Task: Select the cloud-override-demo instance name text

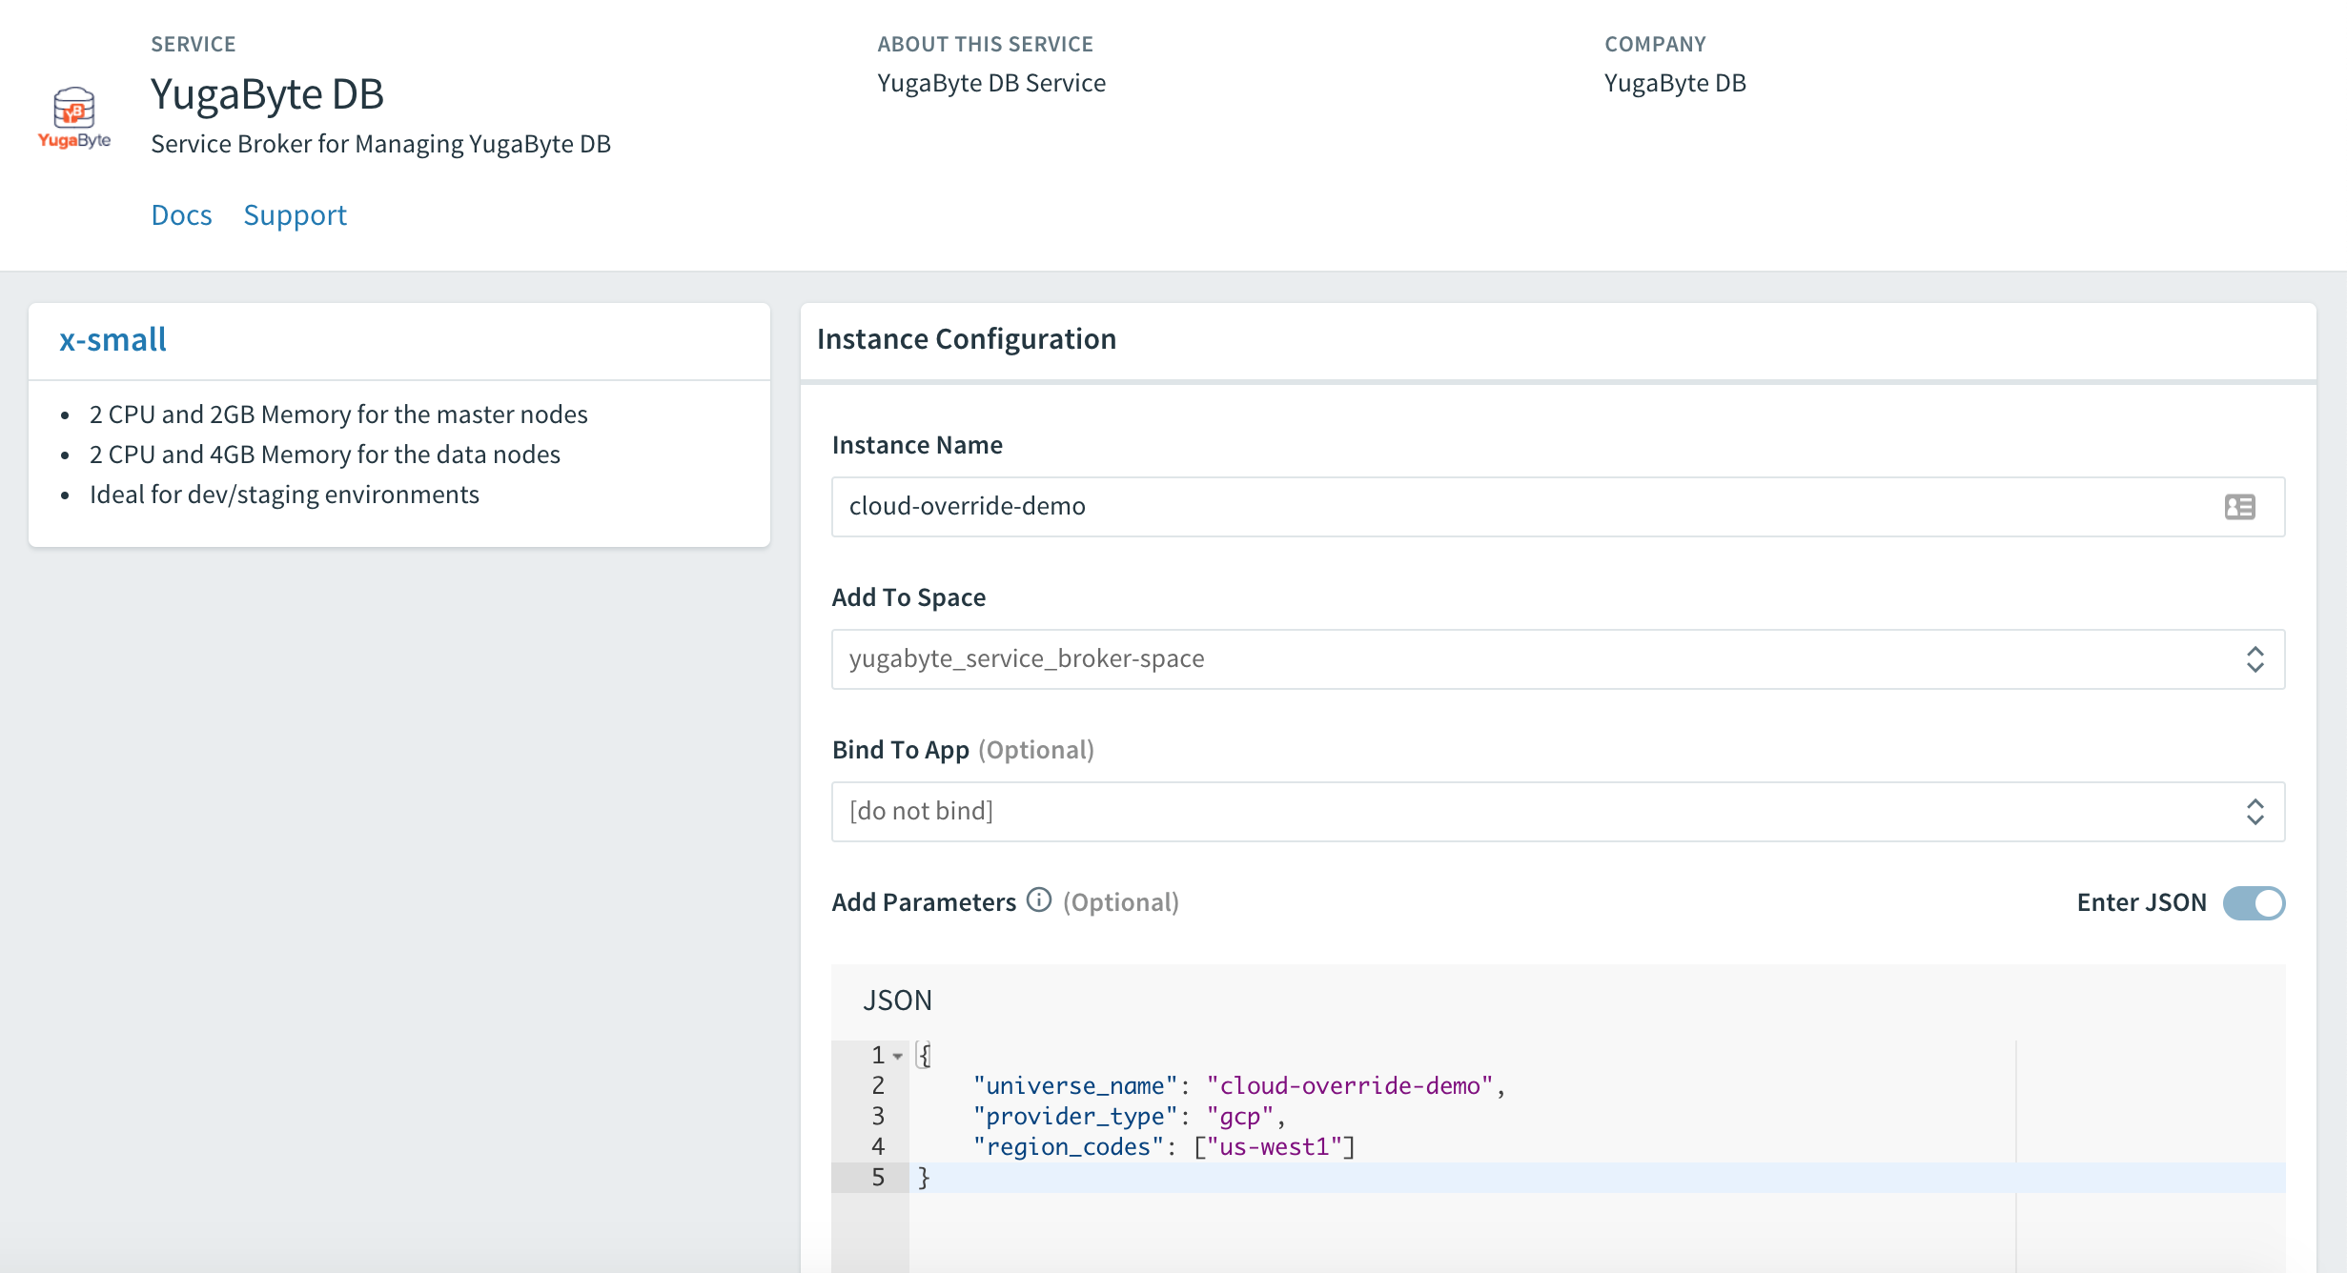Action: 967,506
